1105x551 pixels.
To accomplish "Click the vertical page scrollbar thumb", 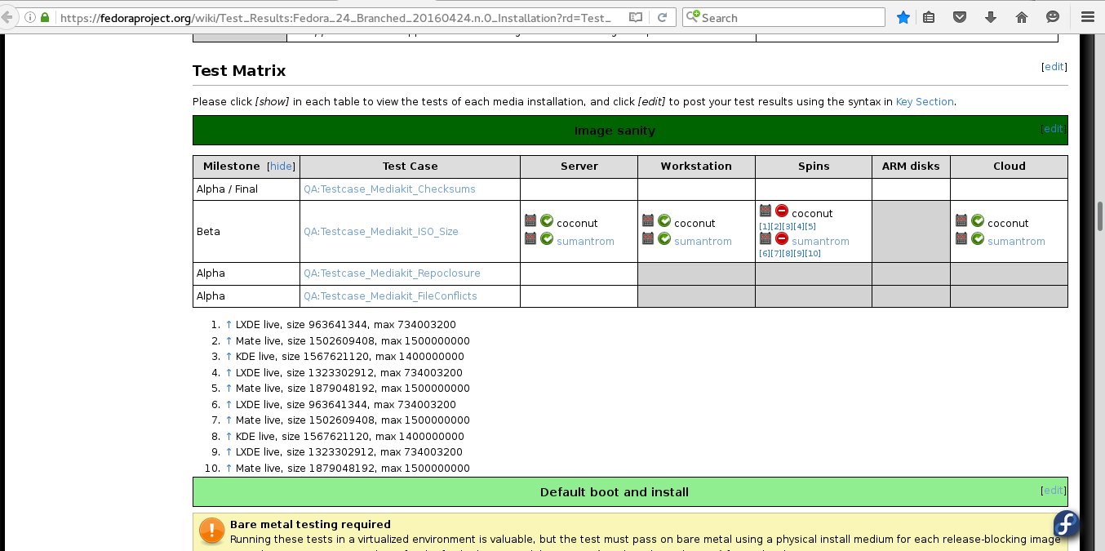I will pos(1100,216).
